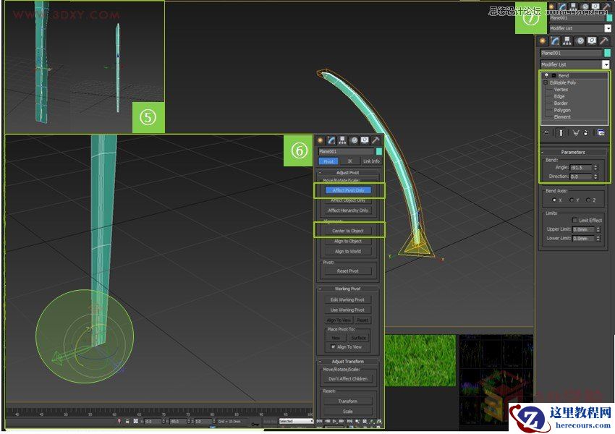Viewport: 615px width, 434px height.
Task: Click the Pin Stack icon below the modifier stack
Action: pyautogui.click(x=545, y=132)
